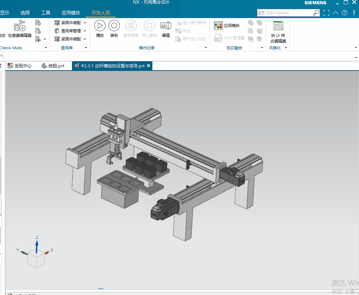Image resolution: width=359 pixels, height=295 pixels.
Task: Click the 播放 (Play) journal button
Action: click(x=100, y=29)
